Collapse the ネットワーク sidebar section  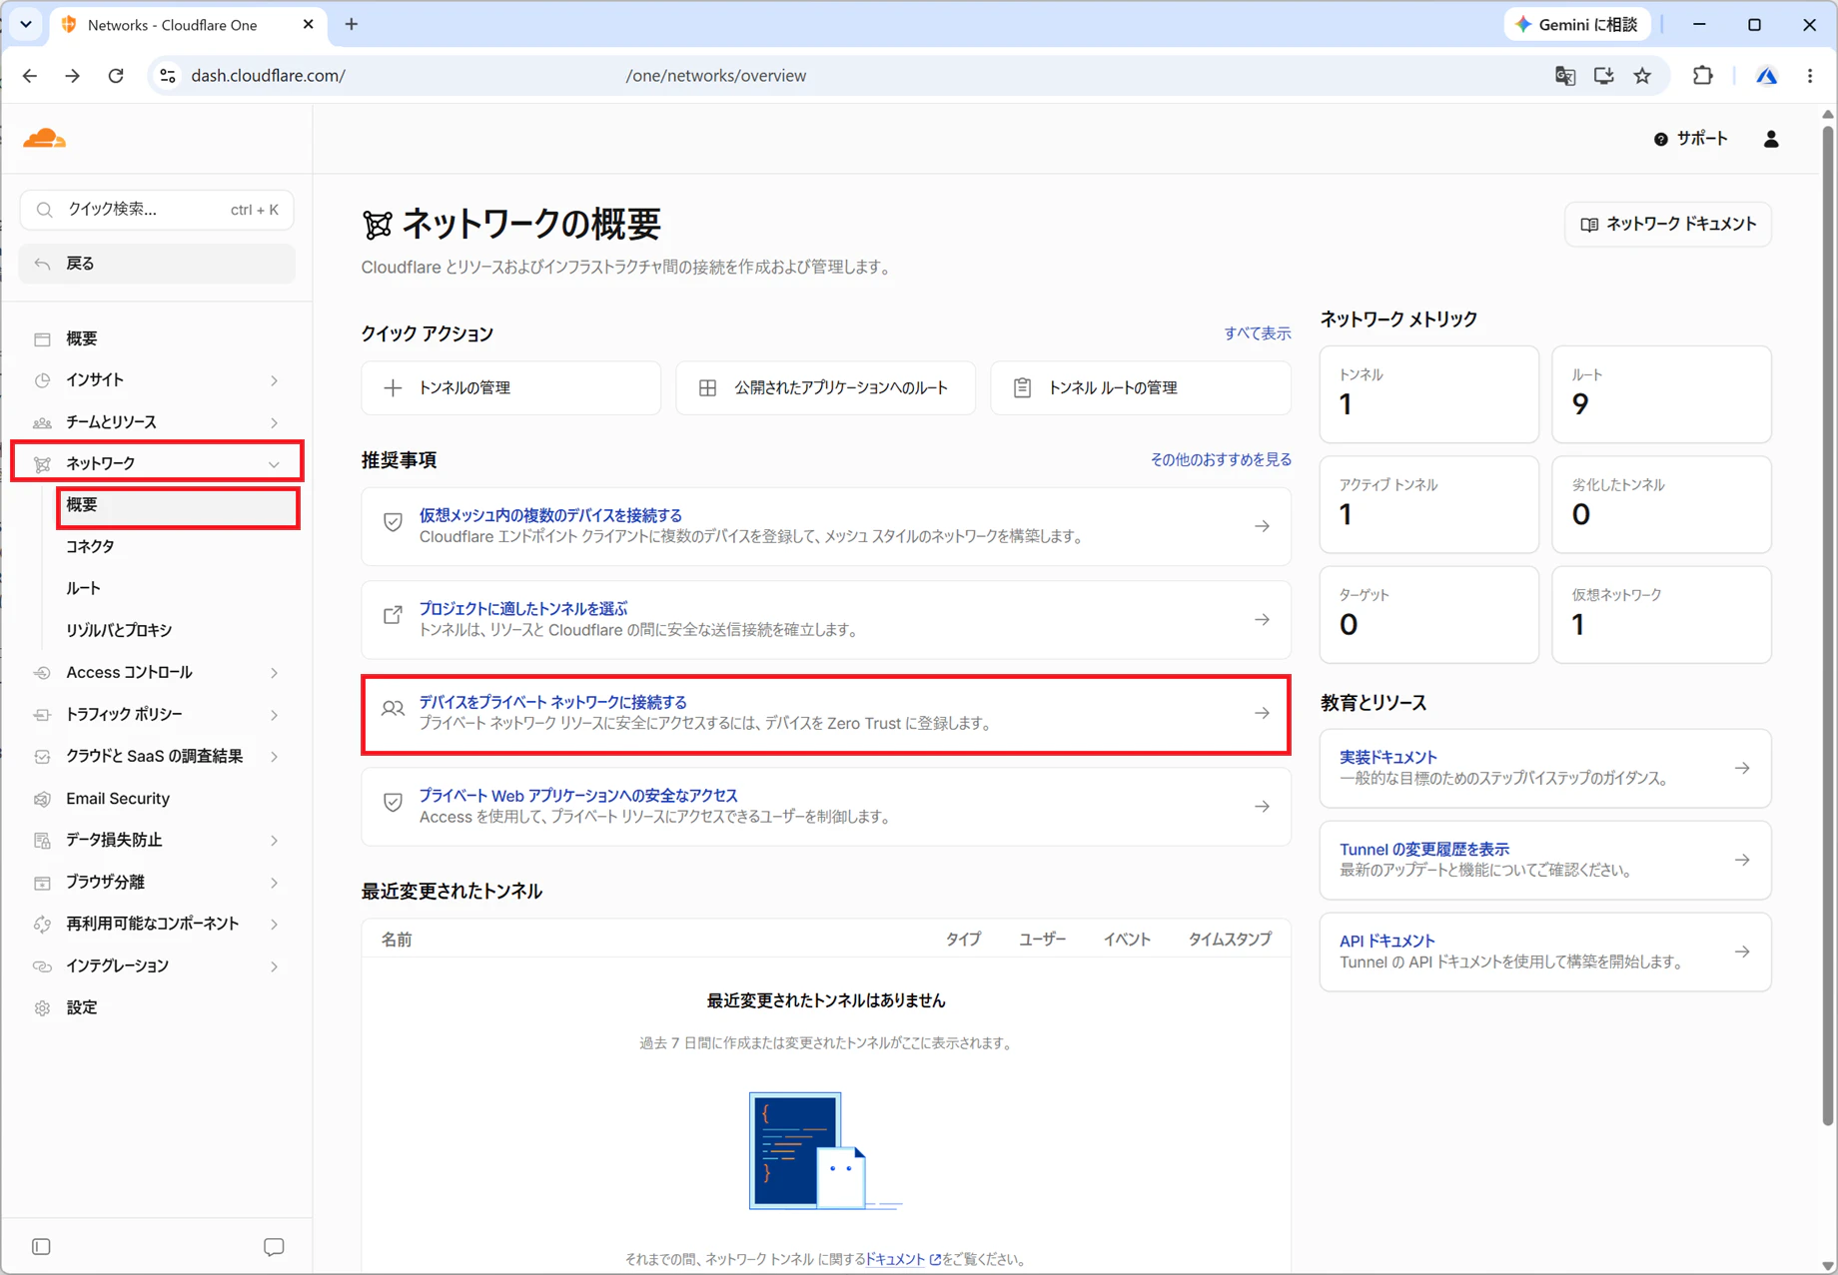coord(157,462)
